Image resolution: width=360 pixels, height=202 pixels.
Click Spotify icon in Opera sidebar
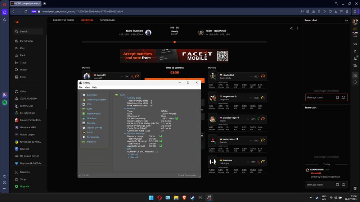point(5,102)
